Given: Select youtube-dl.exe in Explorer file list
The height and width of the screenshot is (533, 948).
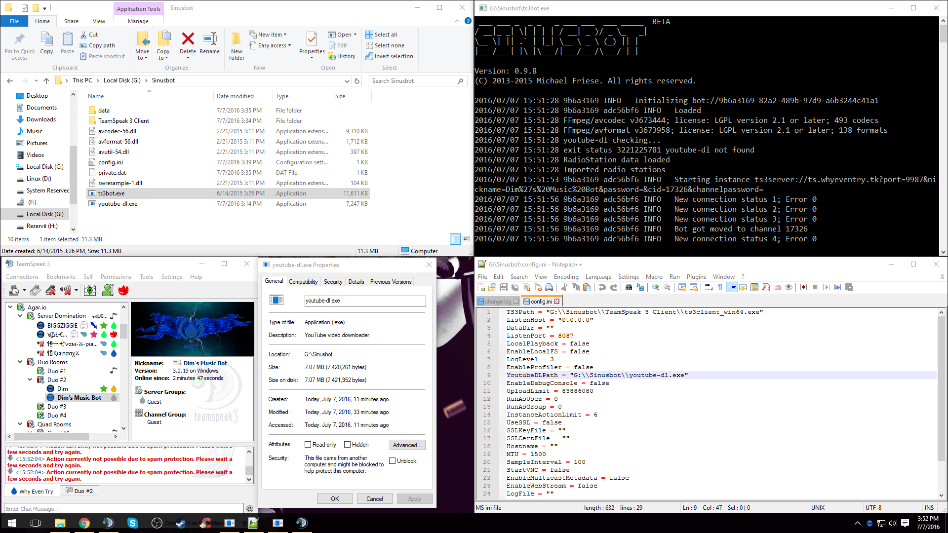Looking at the screenshot, I should coord(118,204).
